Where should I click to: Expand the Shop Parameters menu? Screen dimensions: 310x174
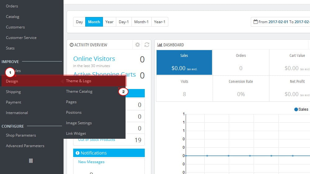point(21,135)
